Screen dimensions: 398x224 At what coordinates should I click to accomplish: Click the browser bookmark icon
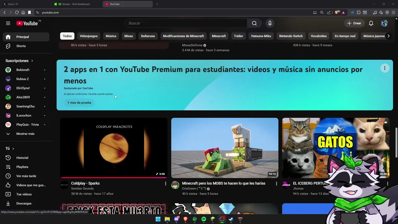pos(29,12)
